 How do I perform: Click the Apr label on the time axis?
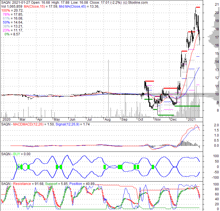(40, 120)
